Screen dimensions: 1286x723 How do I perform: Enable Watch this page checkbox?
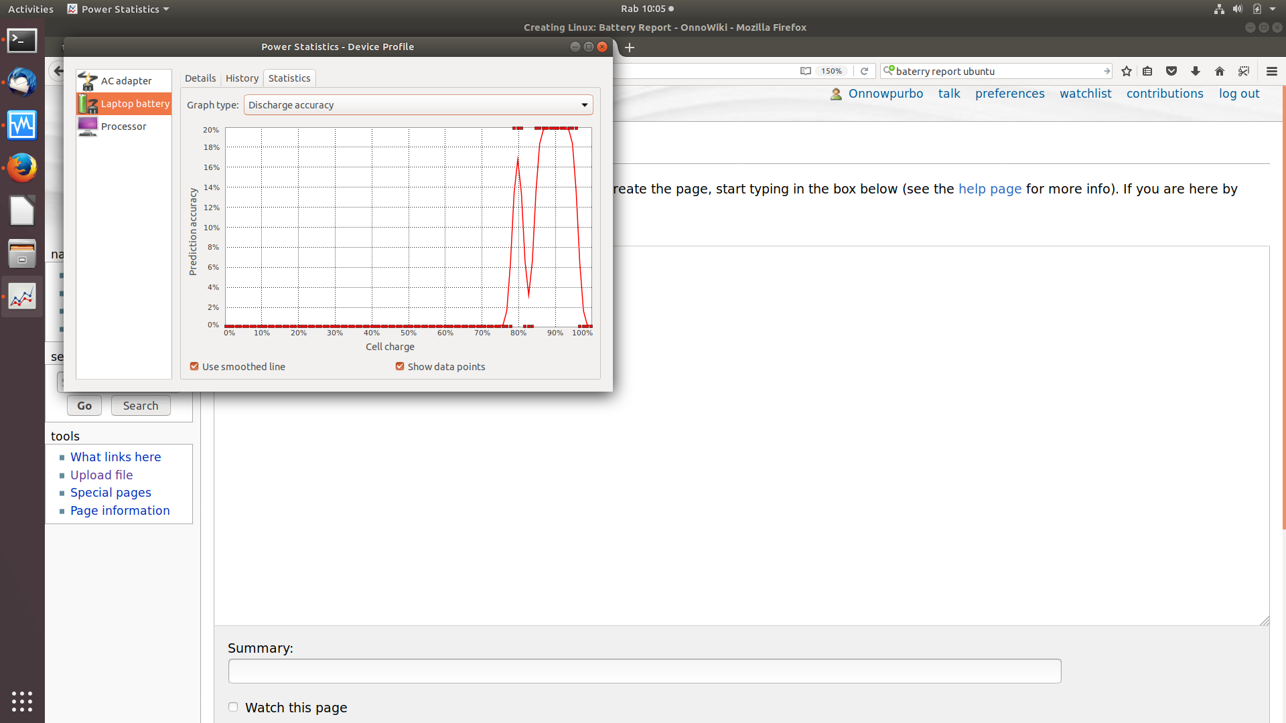pyautogui.click(x=233, y=707)
